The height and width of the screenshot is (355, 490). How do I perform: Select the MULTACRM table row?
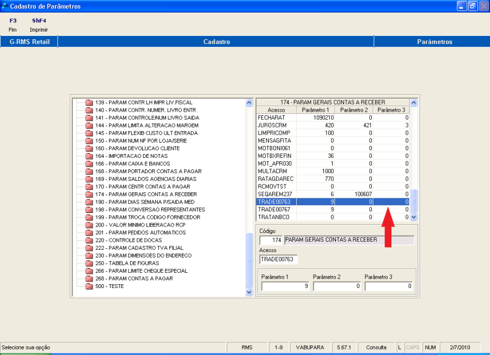[333, 172]
